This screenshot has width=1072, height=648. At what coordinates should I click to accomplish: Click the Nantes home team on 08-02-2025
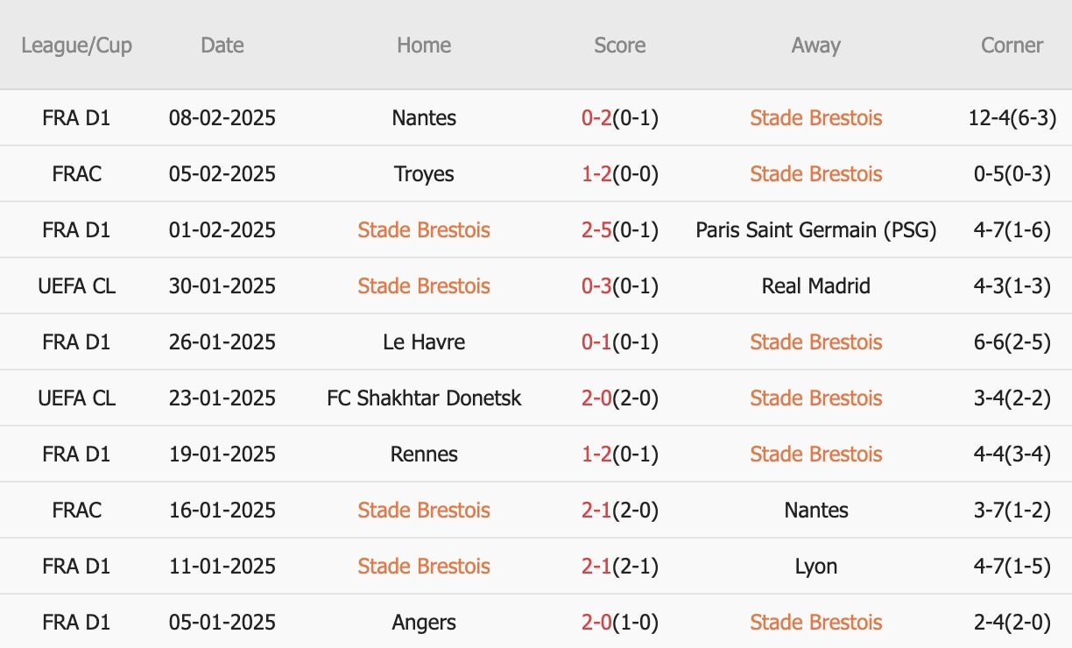tap(424, 117)
